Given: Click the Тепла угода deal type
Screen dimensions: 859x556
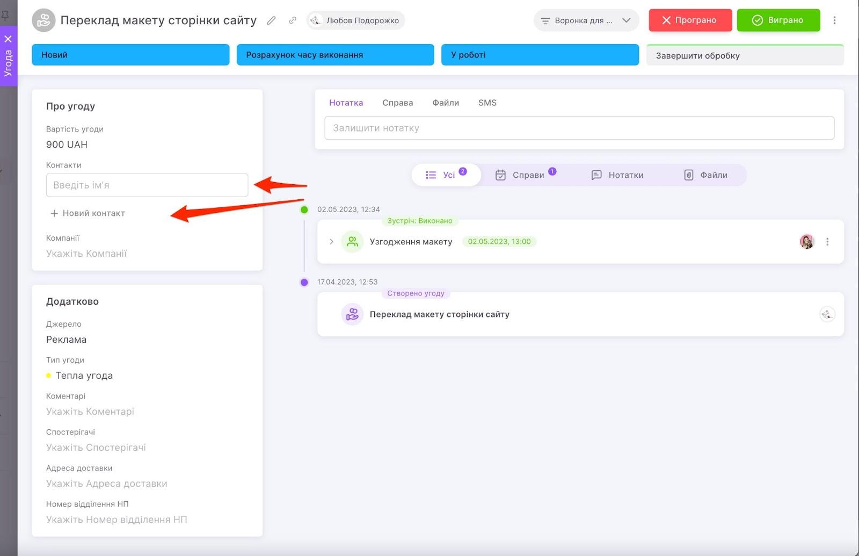Looking at the screenshot, I should tap(79, 376).
